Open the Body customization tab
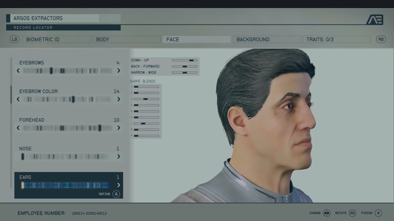The height and width of the screenshot is (221, 394). [126, 39]
